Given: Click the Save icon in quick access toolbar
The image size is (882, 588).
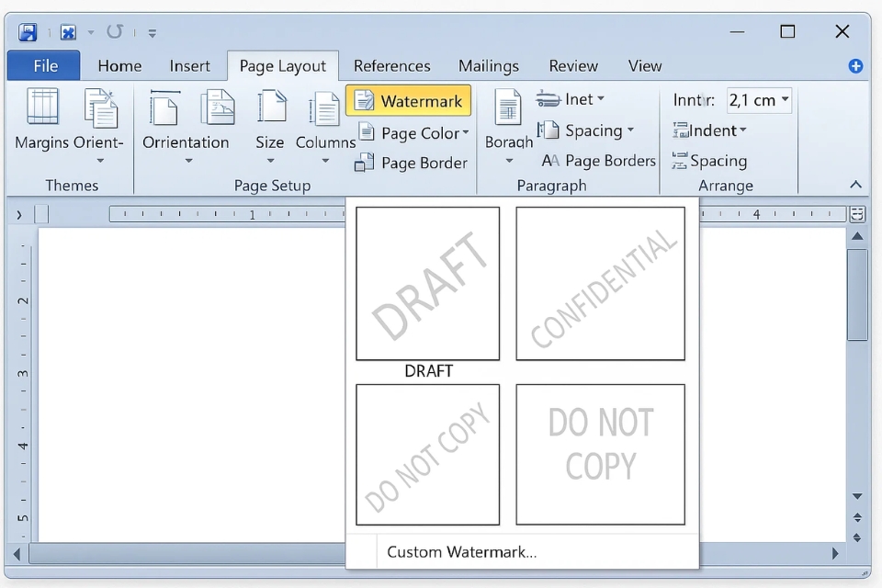Looking at the screenshot, I should (x=28, y=32).
